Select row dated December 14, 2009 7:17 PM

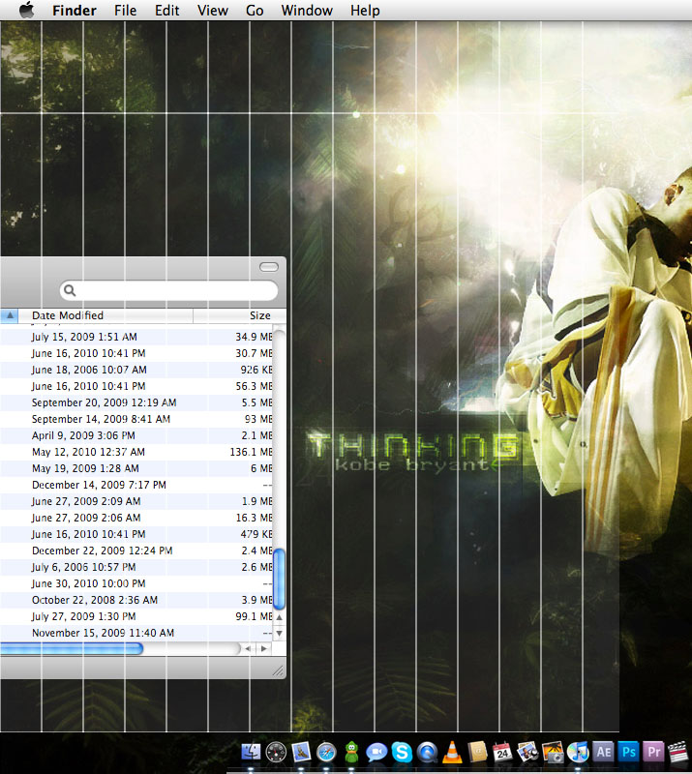pos(136,485)
